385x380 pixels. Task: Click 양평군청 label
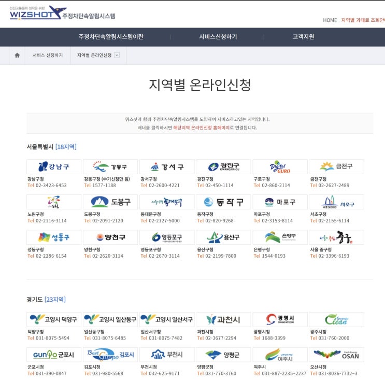[205, 367]
